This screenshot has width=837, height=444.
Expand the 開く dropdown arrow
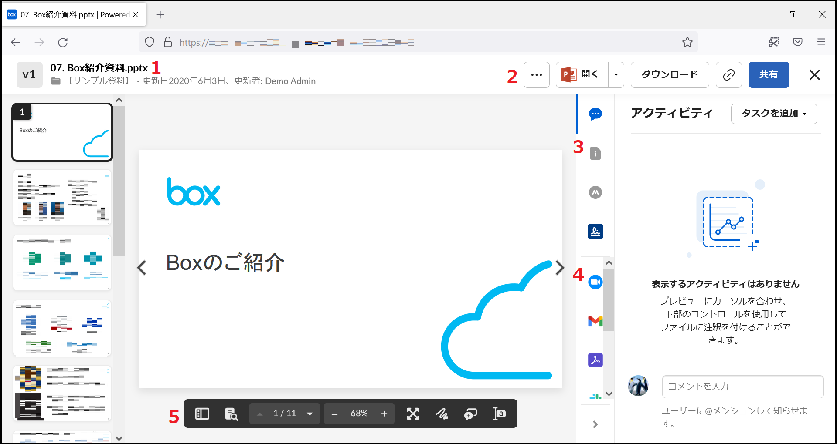[x=616, y=75]
